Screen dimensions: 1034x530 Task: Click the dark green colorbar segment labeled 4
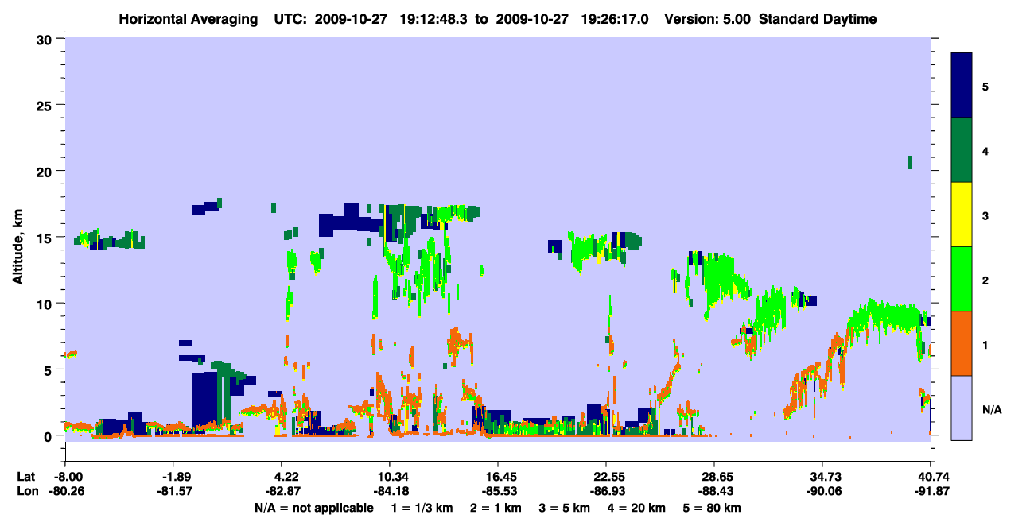[x=962, y=150]
